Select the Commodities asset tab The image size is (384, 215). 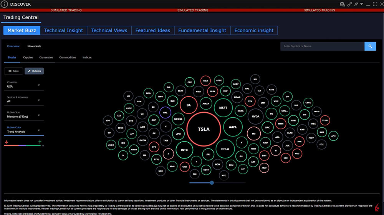click(x=68, y=57)
